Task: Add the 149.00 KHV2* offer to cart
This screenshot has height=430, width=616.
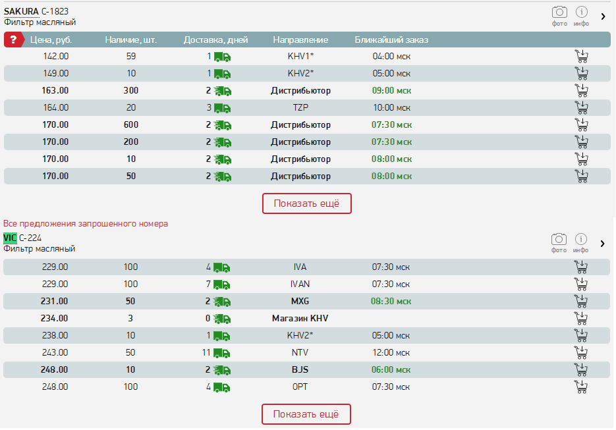Action: [582, 74]
